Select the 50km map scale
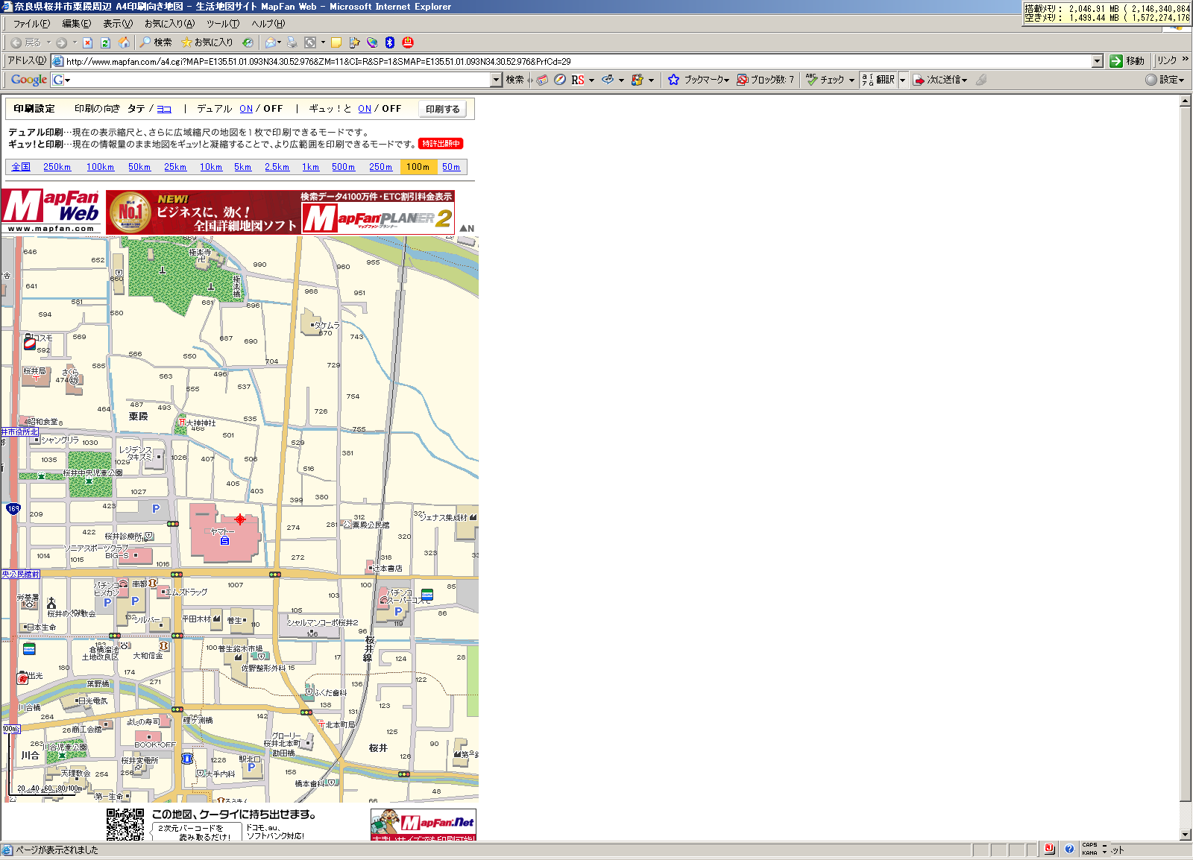Image resolution: width=1193 pixels, height=860 pixels. (x=139, y=167)
